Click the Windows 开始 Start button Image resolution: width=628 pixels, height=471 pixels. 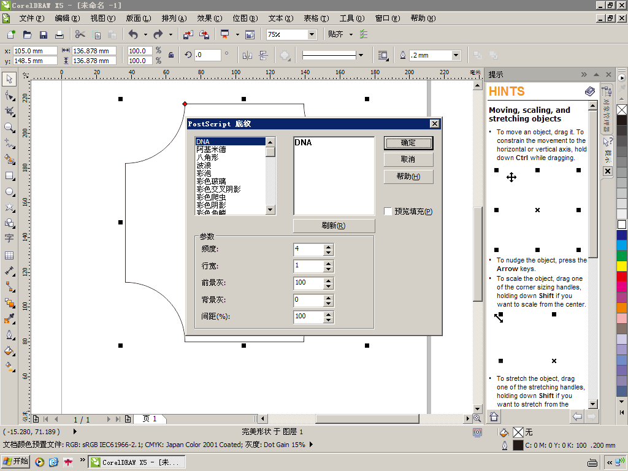pos(15,461)
